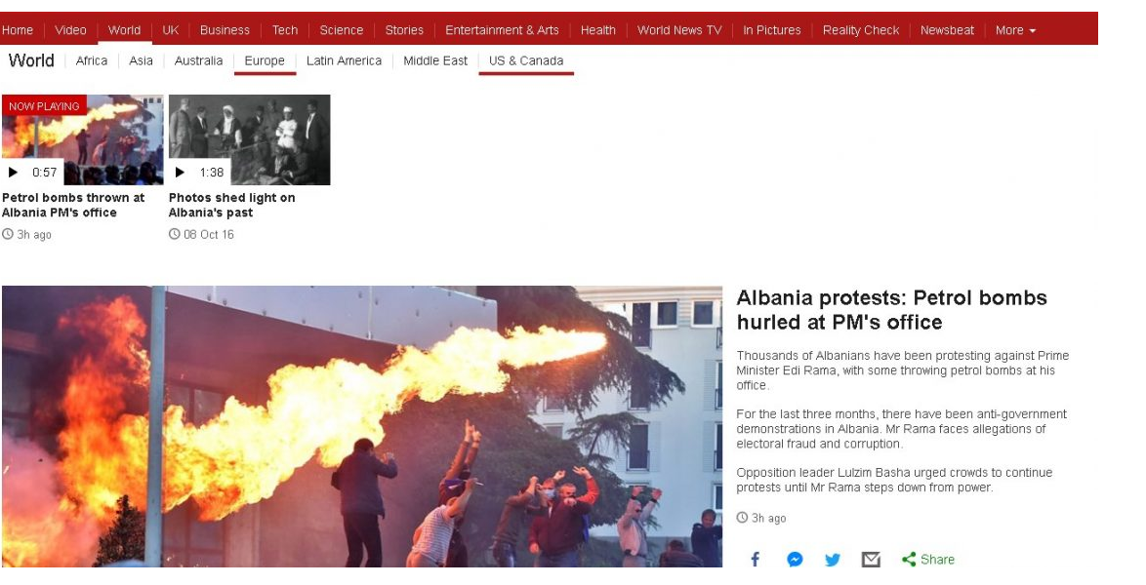Screen dimensions: 1146x585
Task: Share article on Facebook icon
Action: 755,560
